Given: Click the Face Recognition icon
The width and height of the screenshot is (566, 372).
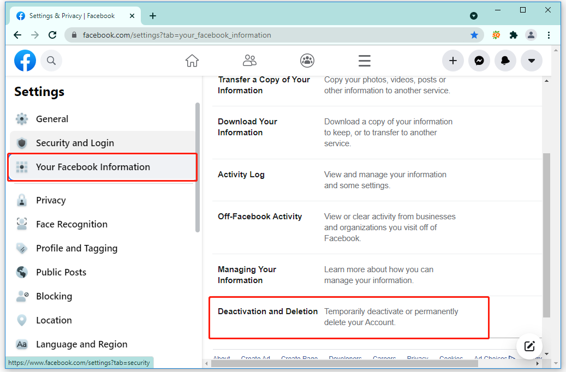Looking at the screenshot, I should [22, 224].
